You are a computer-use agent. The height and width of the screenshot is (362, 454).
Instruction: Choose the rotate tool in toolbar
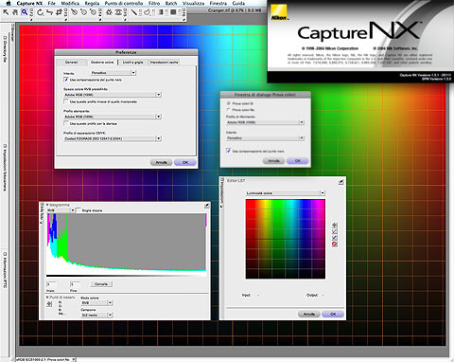tap(40, 12)
